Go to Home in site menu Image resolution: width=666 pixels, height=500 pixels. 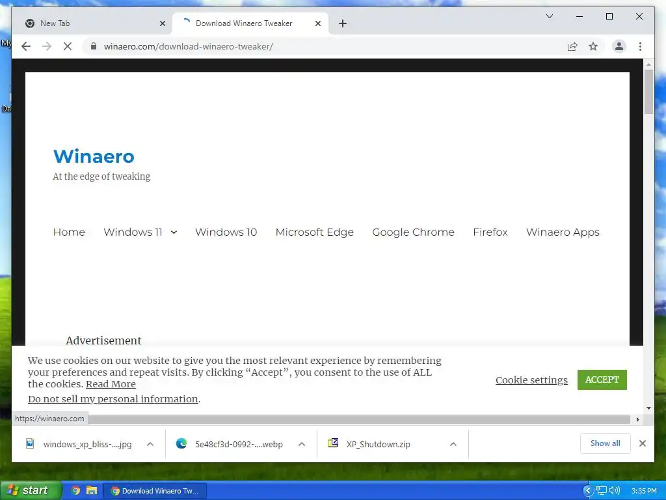pos(69,232)
